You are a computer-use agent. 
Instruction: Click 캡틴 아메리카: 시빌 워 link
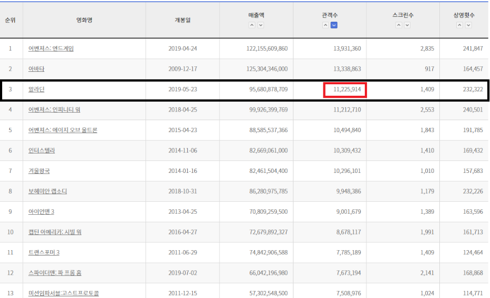(54, 232)
